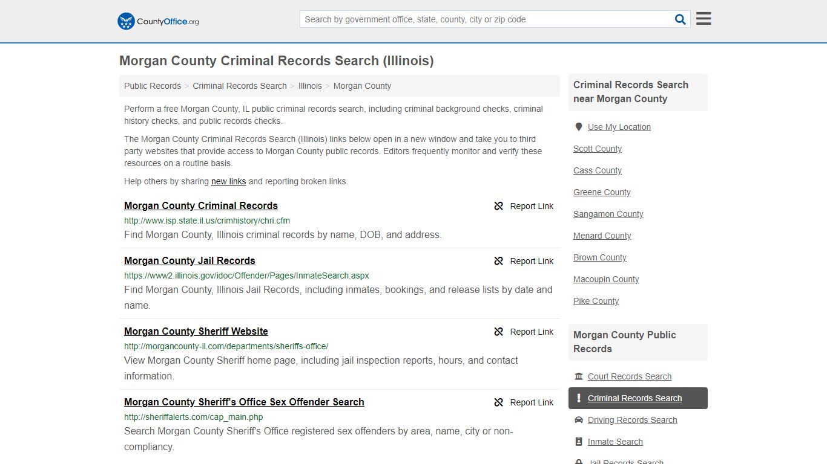
Task: Click the car icon beside Driving Records Search
Action: [579, 420]
